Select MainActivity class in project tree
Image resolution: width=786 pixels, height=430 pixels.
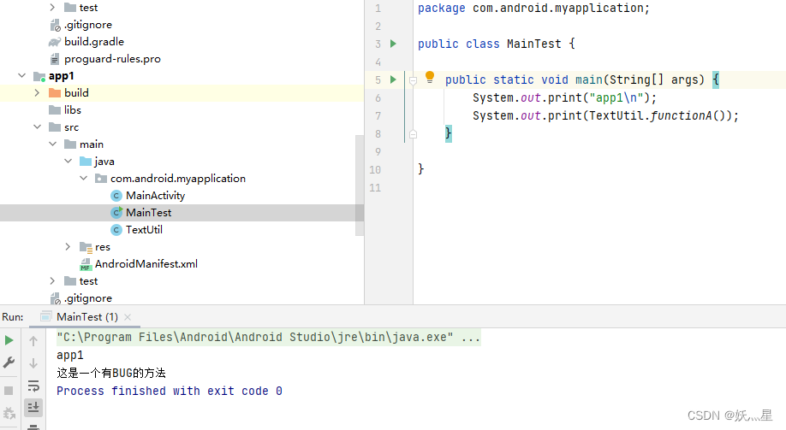click(155, 195)
